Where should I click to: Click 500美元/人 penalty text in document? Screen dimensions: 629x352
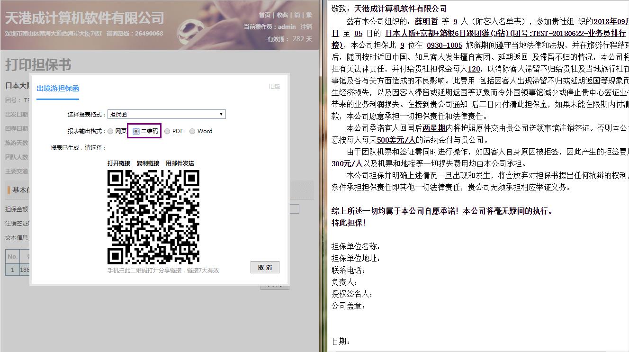click(x=396, y=140)
